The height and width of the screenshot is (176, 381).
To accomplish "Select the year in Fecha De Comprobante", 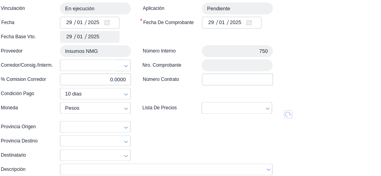I will click(x=235, y=23).
